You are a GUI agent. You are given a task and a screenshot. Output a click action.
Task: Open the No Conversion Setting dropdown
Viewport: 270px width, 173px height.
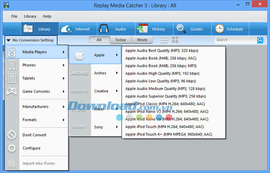click(31, 40)
